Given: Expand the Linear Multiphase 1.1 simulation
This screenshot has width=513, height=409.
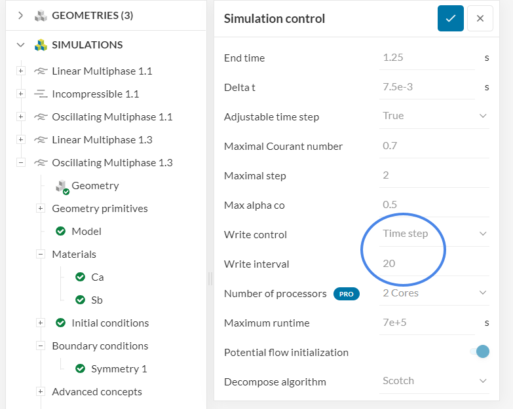Looking at the screenshot, I should [21, 71].
